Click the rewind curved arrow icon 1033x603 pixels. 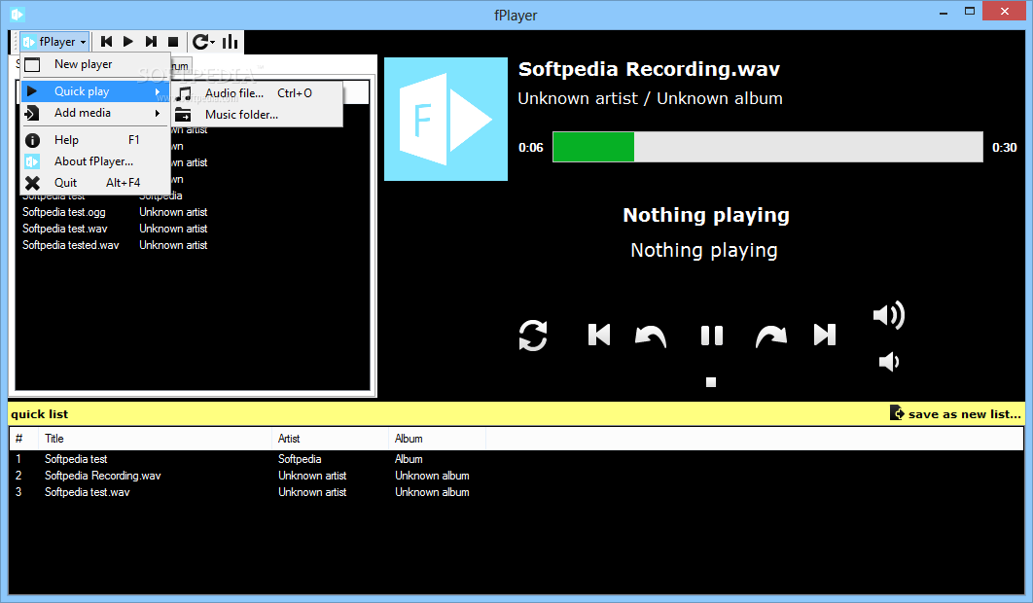[650, 336]
